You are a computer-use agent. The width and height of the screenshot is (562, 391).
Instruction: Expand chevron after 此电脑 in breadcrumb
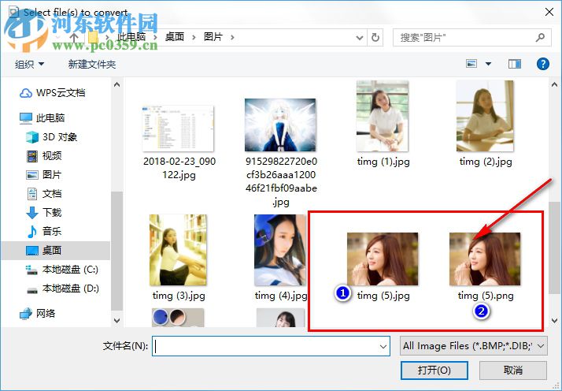[156, 37]
